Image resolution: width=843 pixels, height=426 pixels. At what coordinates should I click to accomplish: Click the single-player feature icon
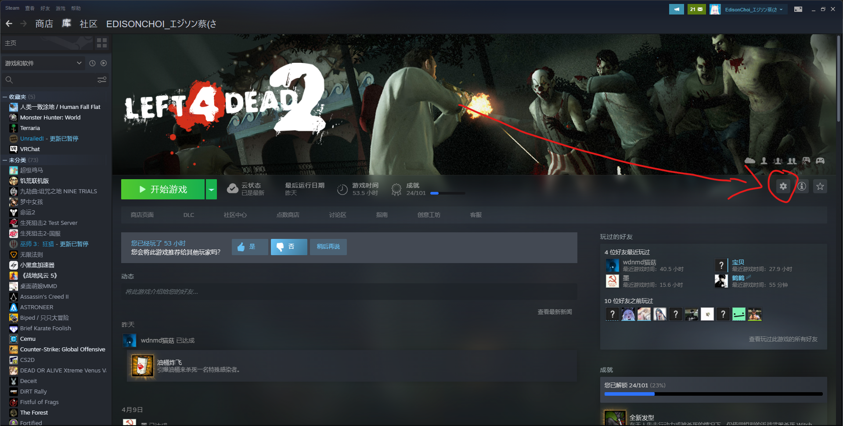[x=764, y=161]
